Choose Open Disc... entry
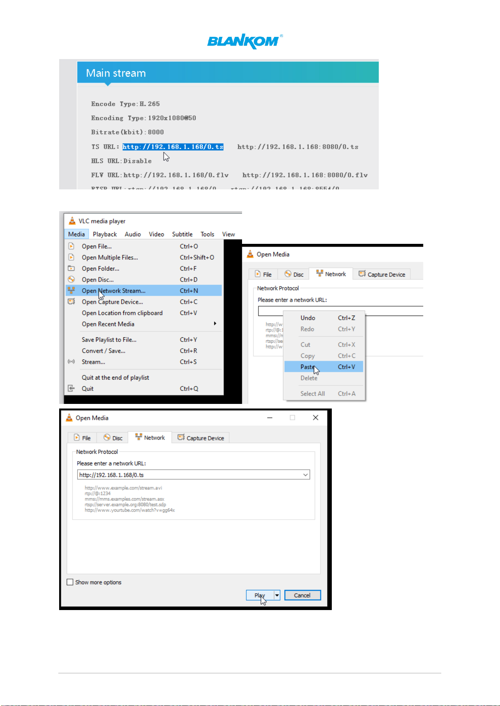Viewport: 500px width, 706px height. coord(144,279)
